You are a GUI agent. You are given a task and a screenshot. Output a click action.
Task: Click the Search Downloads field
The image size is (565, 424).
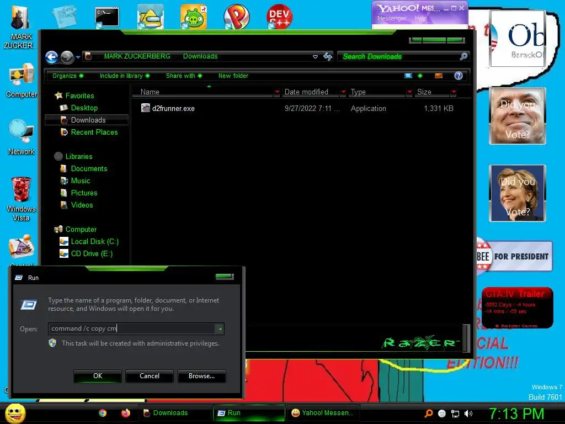pyautogui.click(x=399, y=57)
